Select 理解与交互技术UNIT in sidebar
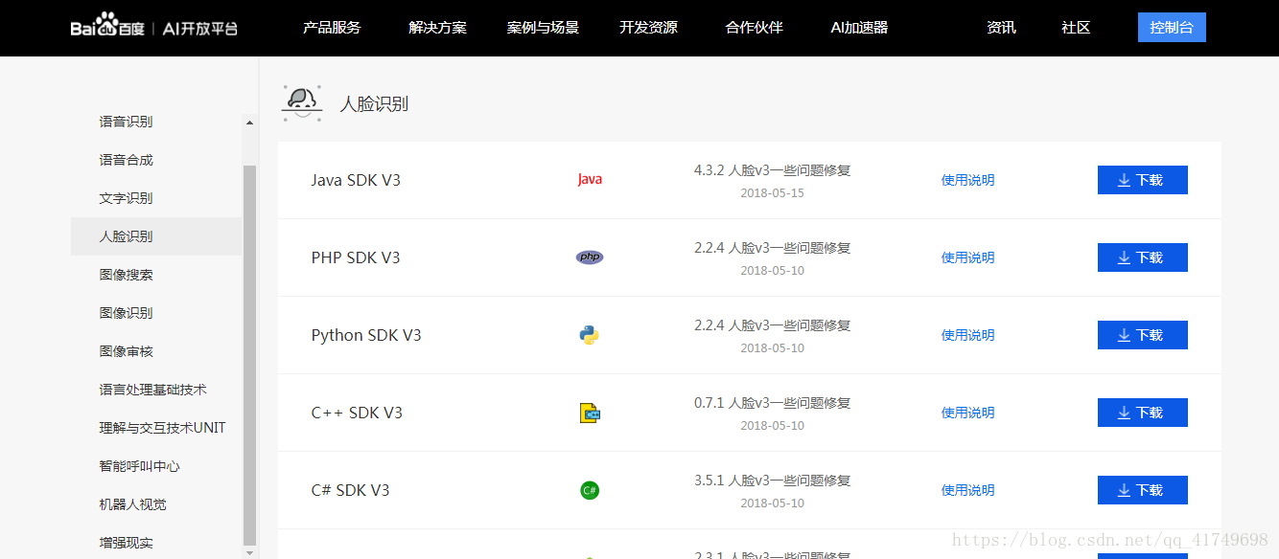 [162, 428]
